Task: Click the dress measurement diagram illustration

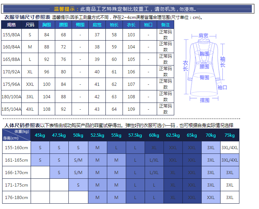Action: click(204, 66)
